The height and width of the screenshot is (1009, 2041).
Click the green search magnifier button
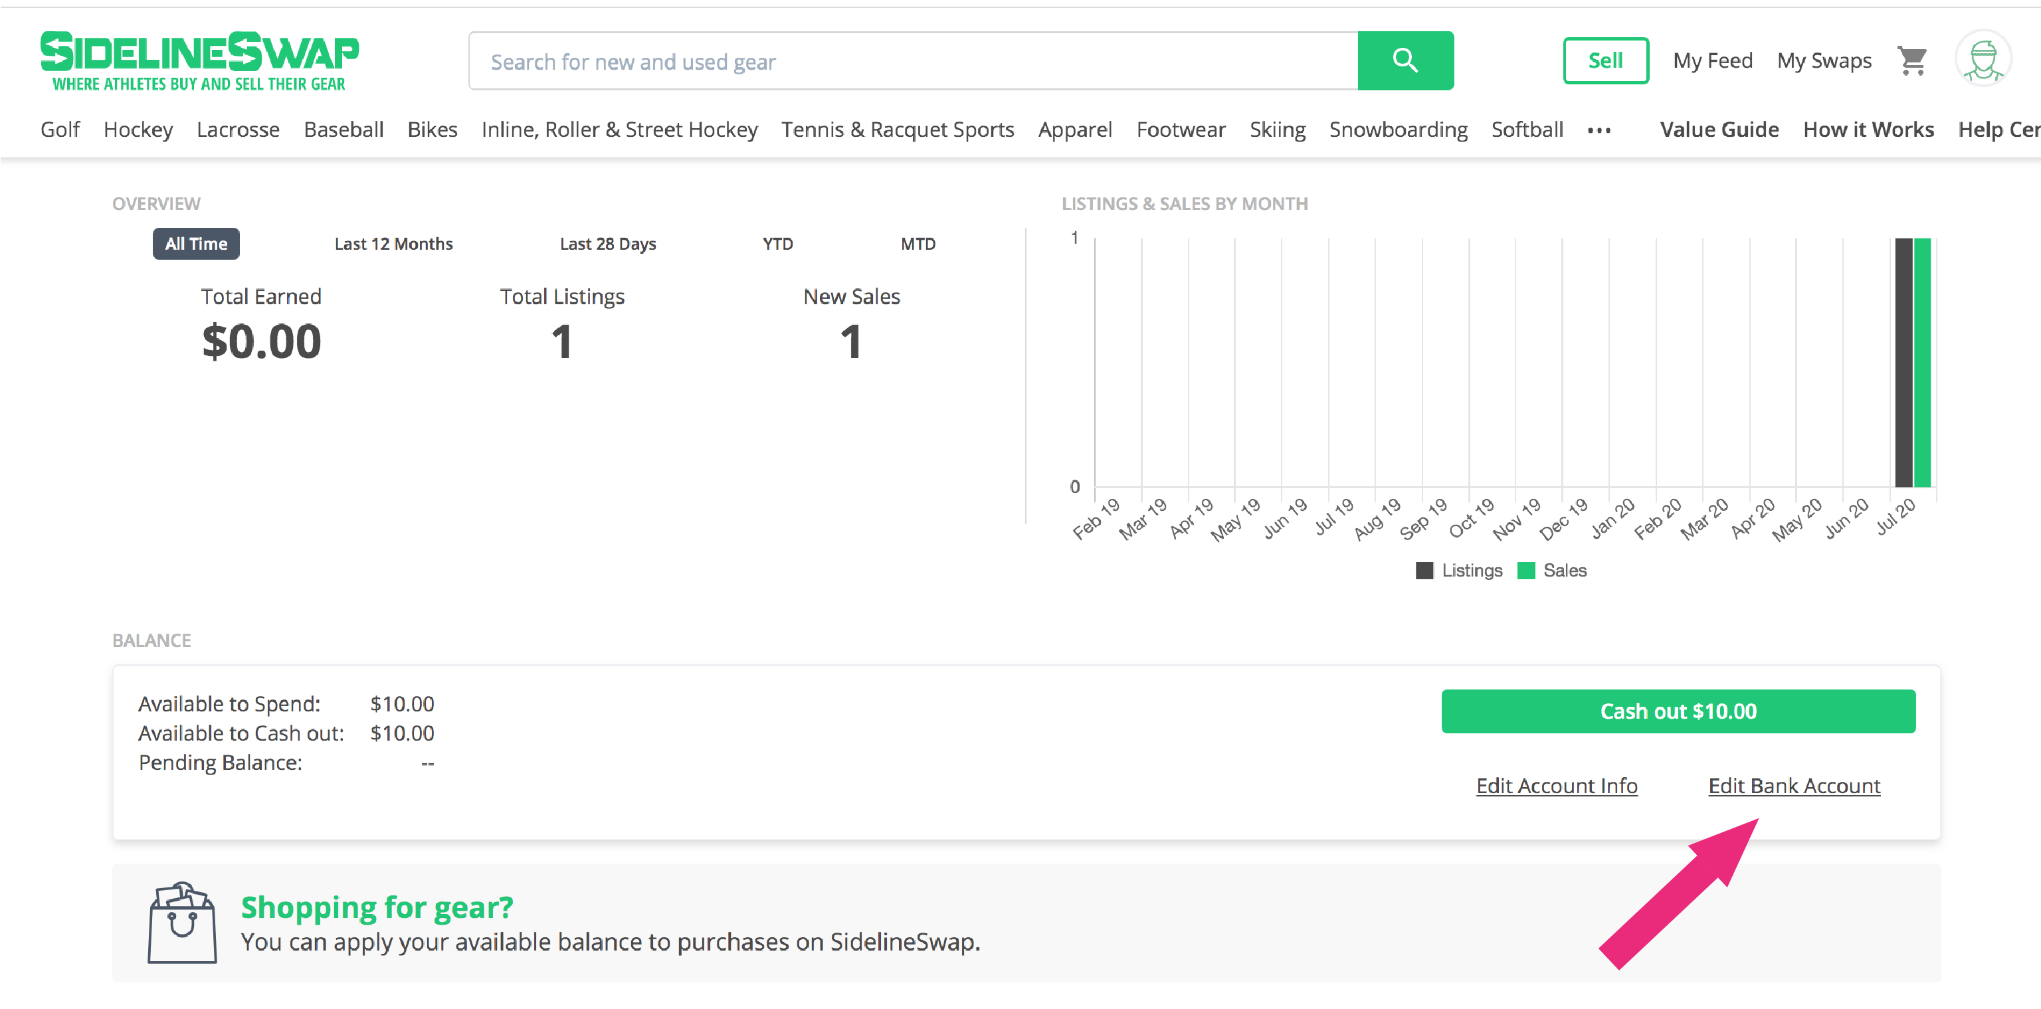(x=1405, y=60)
